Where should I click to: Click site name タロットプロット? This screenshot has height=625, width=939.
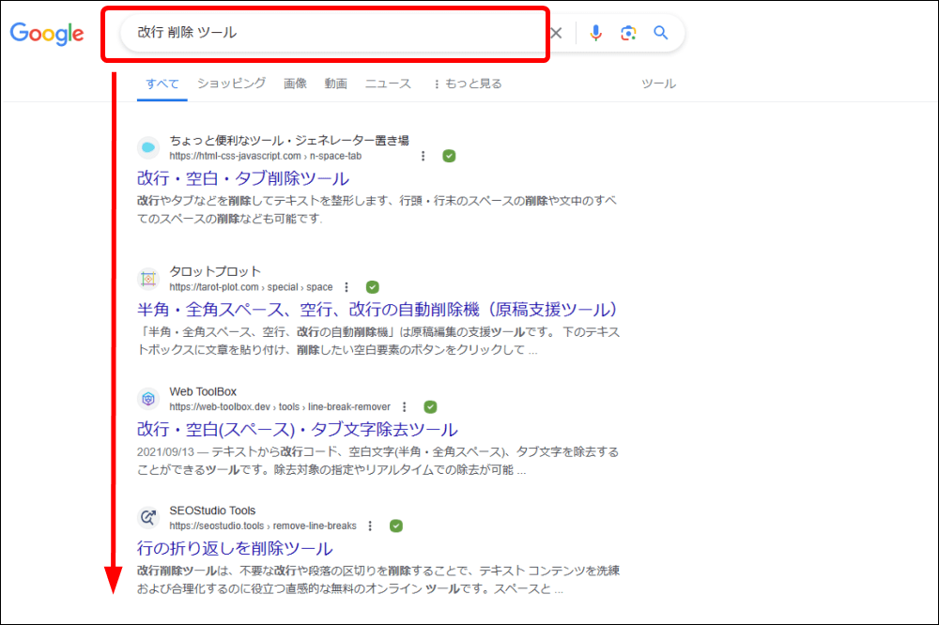click(x=215, y=271)
